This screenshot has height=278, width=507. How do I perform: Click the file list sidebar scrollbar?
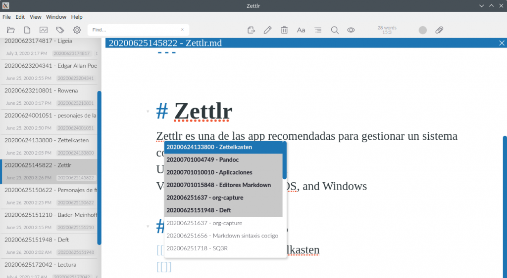click(x=99, y=168)
